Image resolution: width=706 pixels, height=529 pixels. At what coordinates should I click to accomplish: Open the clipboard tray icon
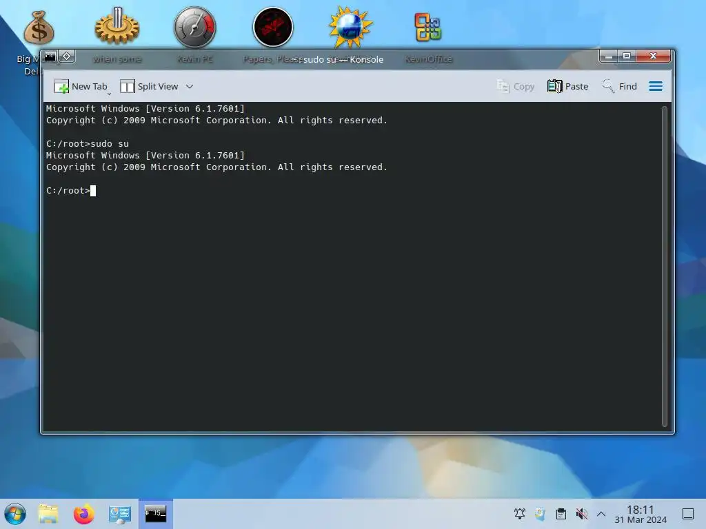click(561, 513)
